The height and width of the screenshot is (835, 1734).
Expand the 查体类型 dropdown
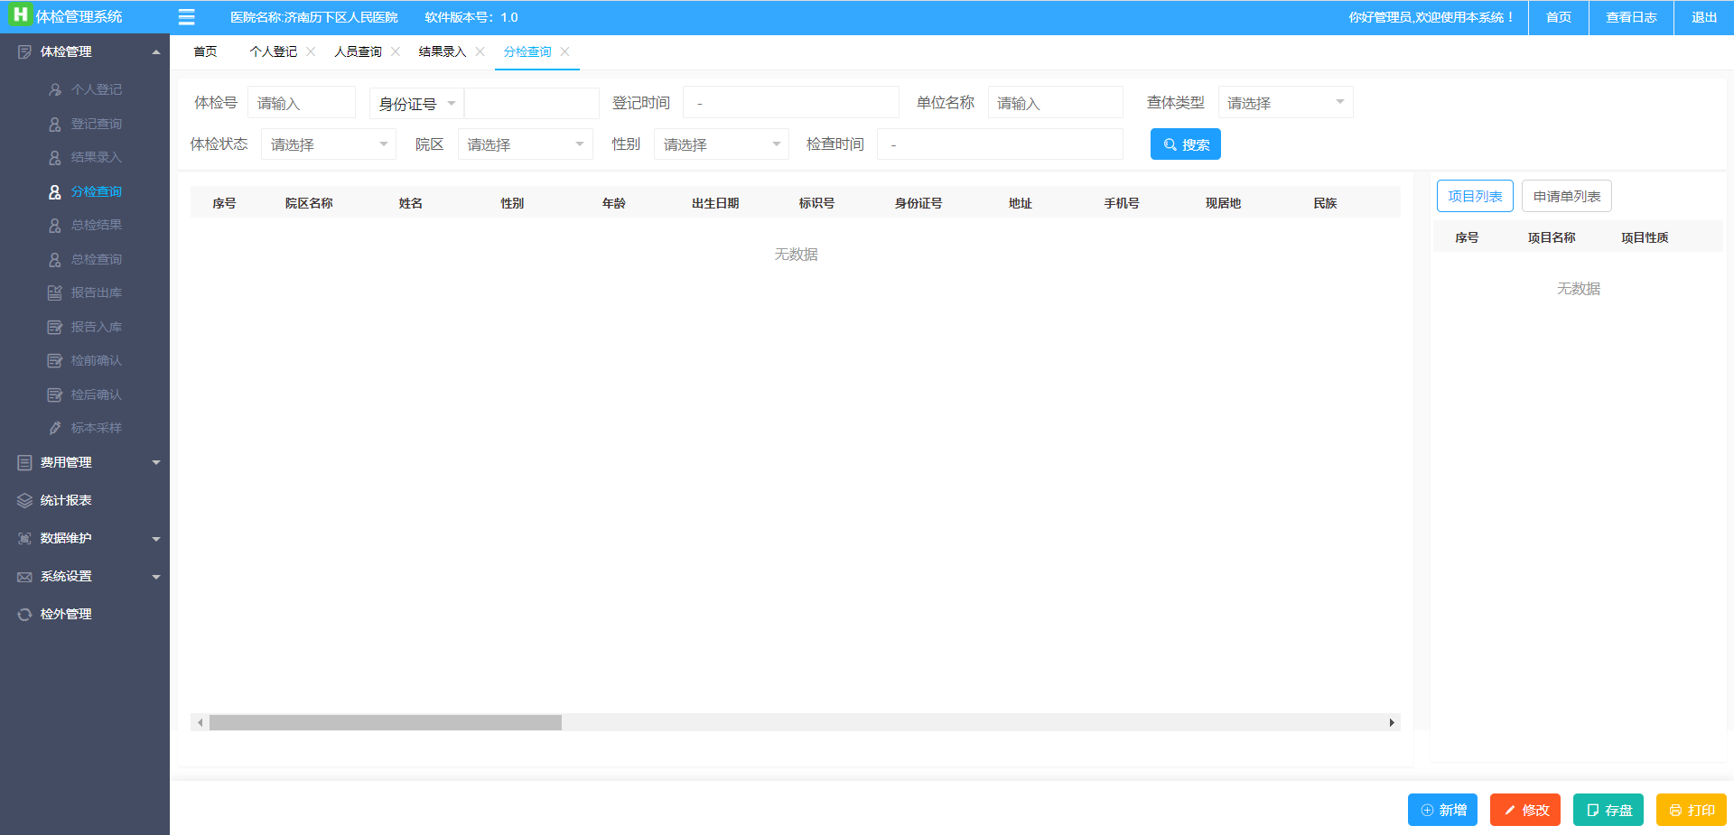click(x=1284, y=103)
